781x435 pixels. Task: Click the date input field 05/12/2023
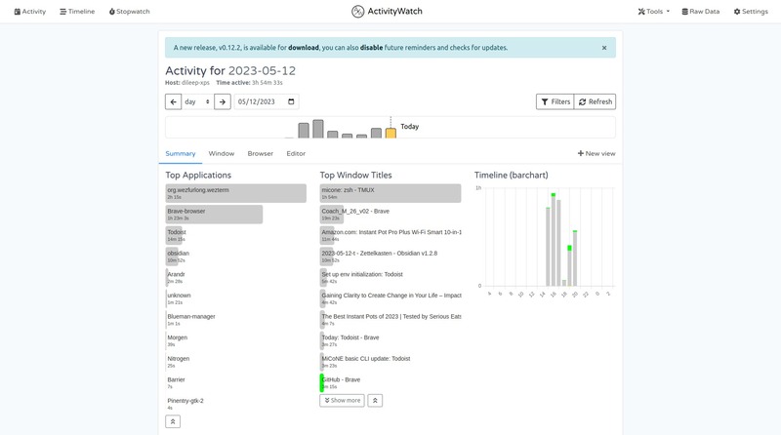pyautogui.click(x=267, y=101)
